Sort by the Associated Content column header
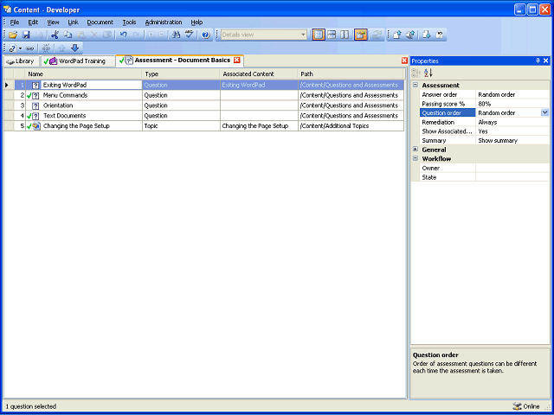This screenshot has height=415, width=554. [259, 74]
